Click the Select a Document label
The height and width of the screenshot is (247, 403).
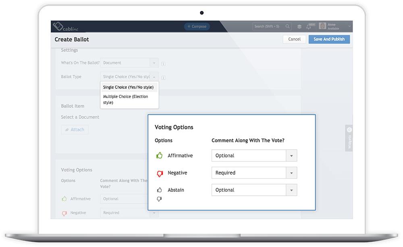click(80, 117)
